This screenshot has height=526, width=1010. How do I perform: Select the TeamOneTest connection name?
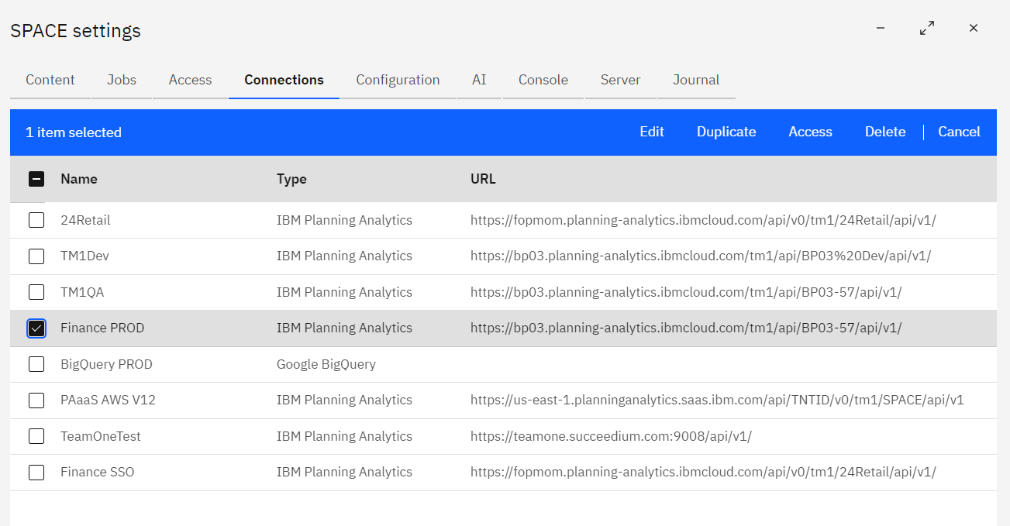(x=101, y=436)
